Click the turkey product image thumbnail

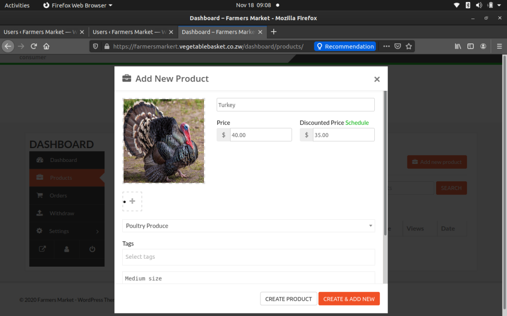pos(164,141)
